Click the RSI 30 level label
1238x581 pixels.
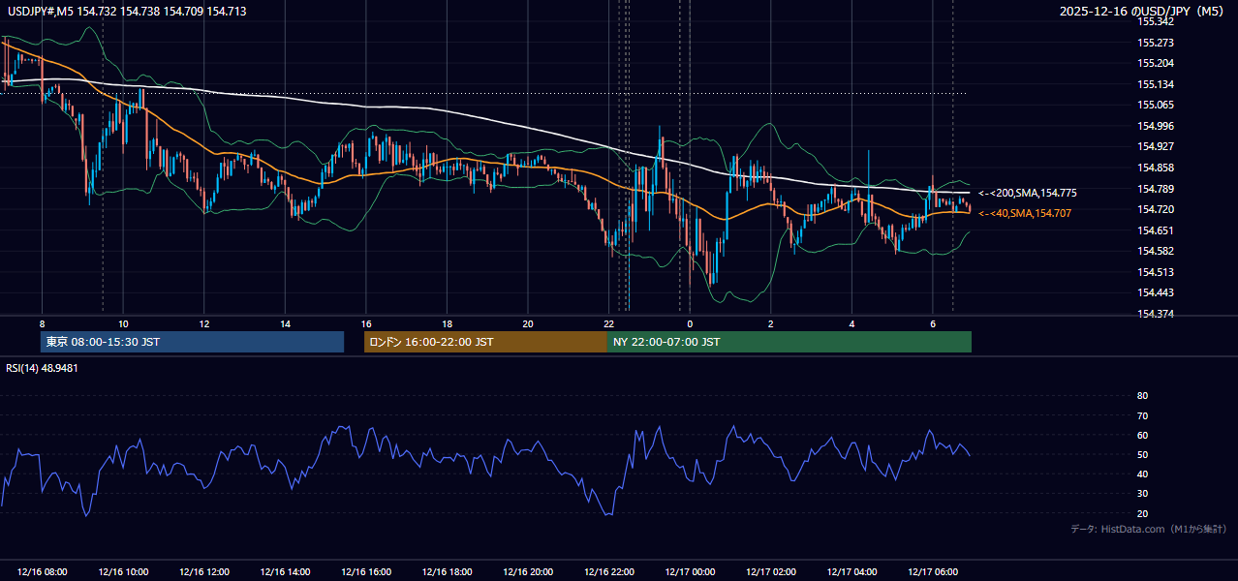1142,494
